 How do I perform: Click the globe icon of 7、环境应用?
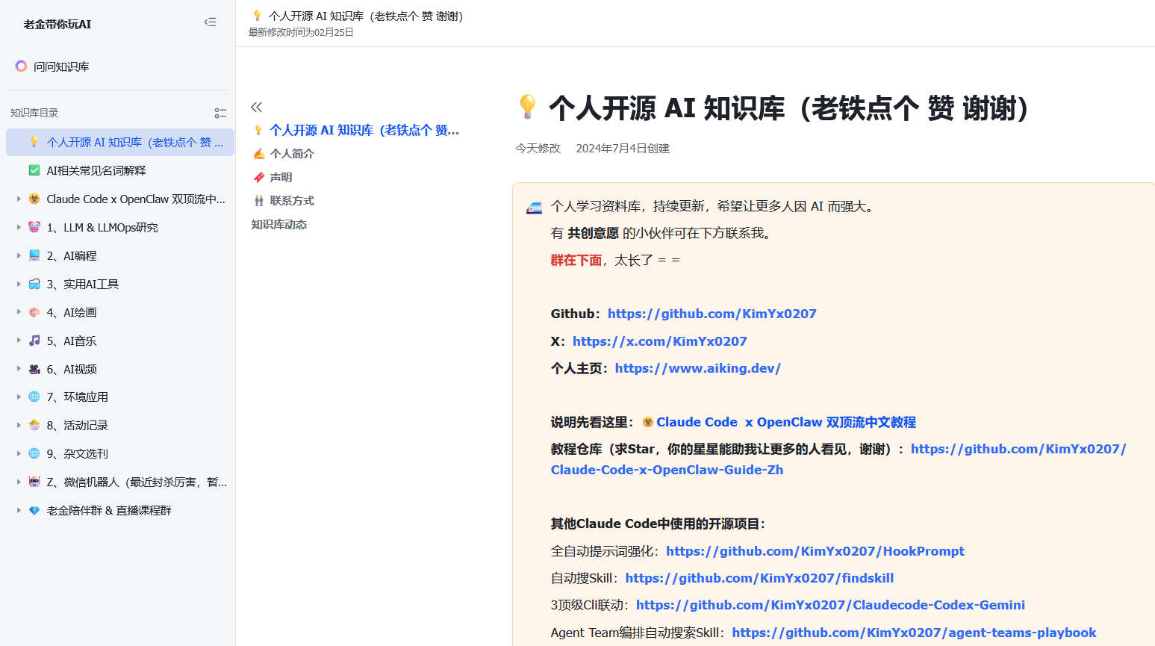coord(34,397)
